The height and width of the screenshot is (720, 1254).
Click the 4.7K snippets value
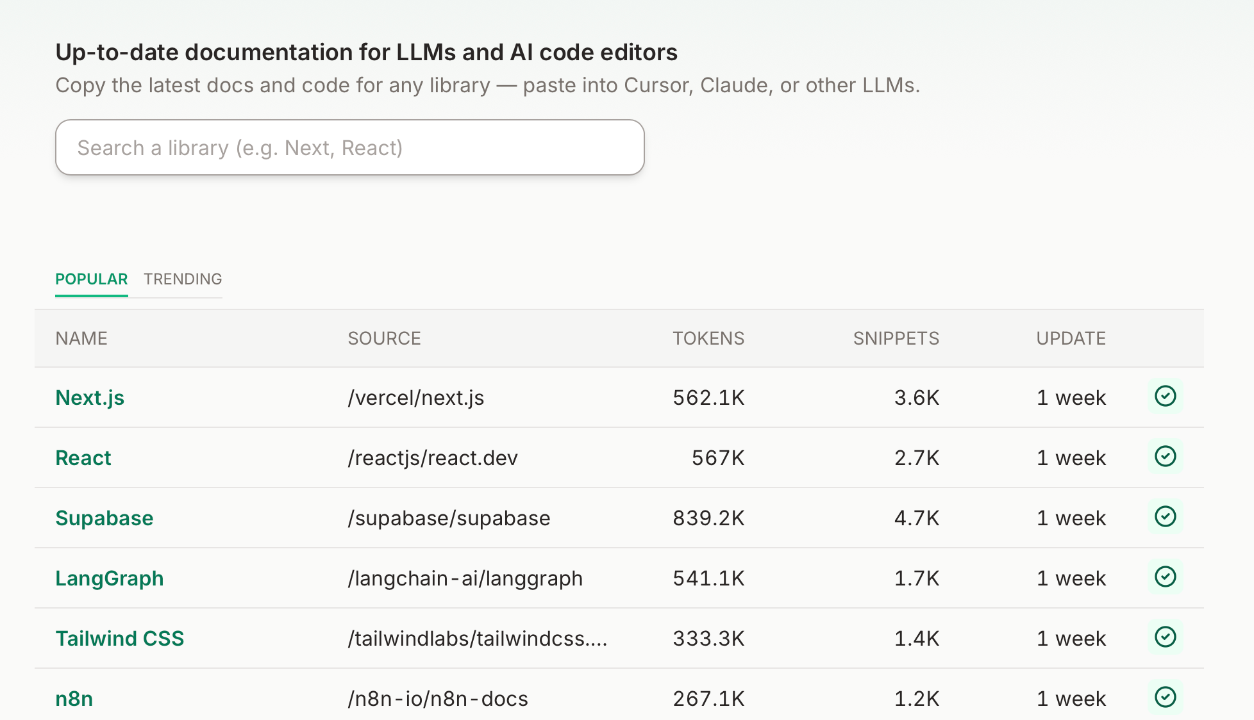coord(917,518)
